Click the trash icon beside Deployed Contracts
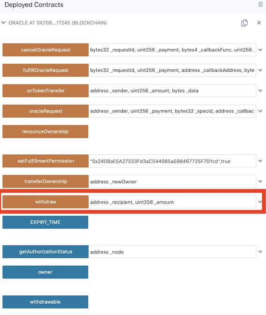266x315 pixels. [x=260, y=4]
